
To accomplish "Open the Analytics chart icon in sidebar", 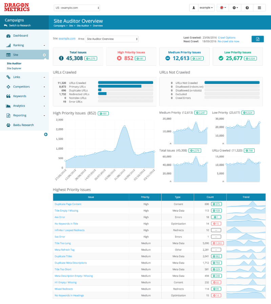I will tap(8, 106).
